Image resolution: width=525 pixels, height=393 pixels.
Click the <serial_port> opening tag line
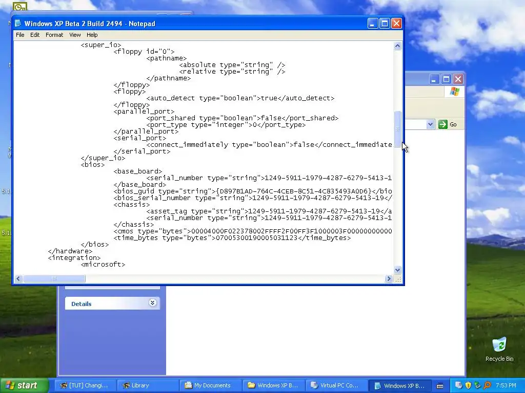139,138
